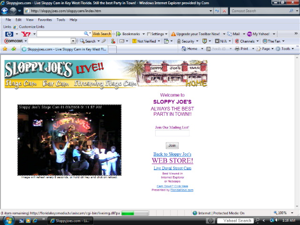Open the File menu
300x225 pixels.
(x=8, y=20)
